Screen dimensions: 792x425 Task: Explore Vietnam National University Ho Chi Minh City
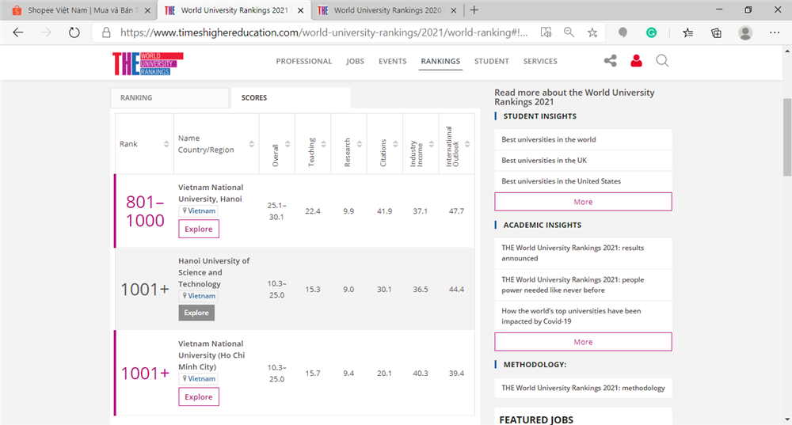tap(199, 397)
